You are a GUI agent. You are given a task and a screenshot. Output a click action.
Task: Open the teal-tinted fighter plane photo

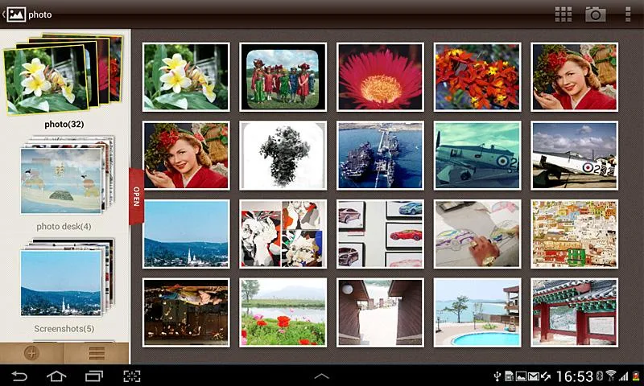pos(477,155)
